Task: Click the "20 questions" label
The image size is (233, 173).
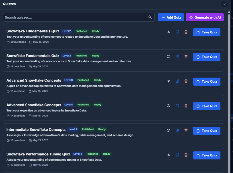Action: pos(18,42)
